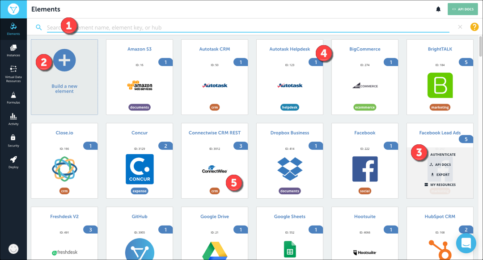Image resolution: width=483 pixels, height=260 pixels.
Task: Click instance count badge 3 on Connectwise CRM REST
Action: (241, 146)
